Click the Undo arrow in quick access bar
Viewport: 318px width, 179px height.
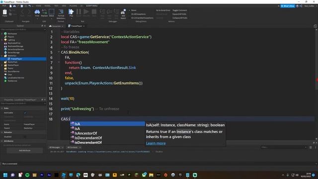click(x=30, y=6)
